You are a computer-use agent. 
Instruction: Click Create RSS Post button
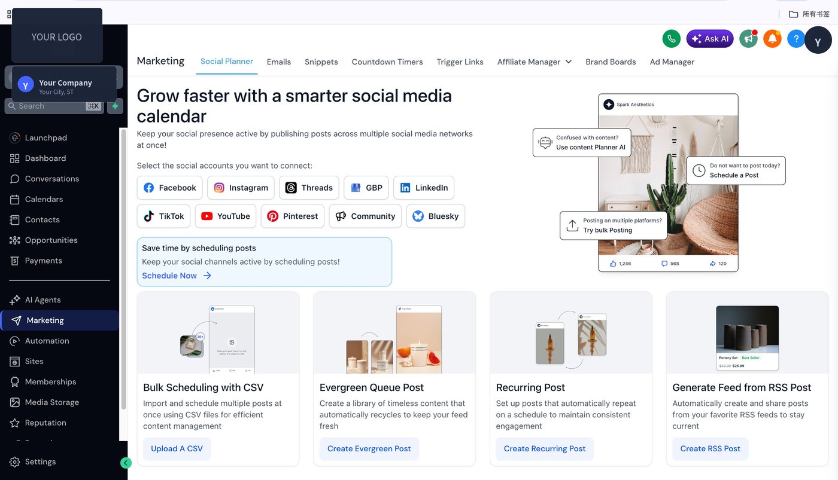(711, 449)
